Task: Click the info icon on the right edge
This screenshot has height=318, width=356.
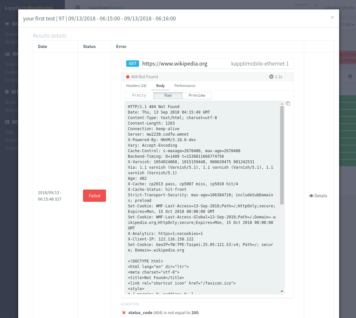Action: pyautogui.click(x=350, y=76)
